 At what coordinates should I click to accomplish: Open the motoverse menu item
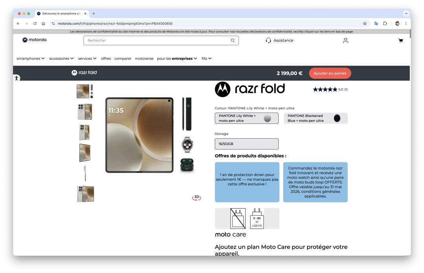pyautogui.click(x=144, y=59)
